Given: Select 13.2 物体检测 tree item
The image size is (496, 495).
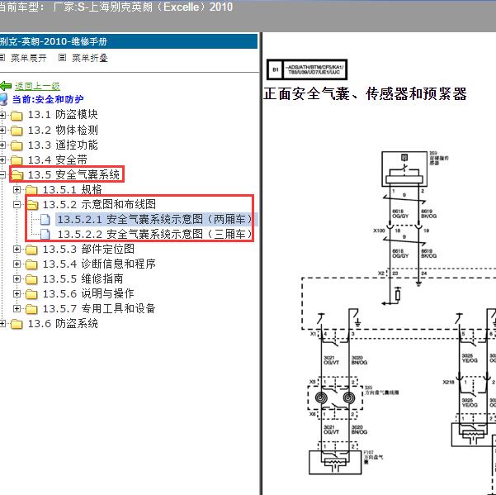Looking at the screenshot, I should pos(63,130).
